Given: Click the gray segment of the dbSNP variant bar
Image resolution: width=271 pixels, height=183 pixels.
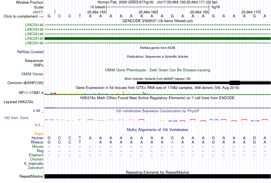Looking at the screenshot, I should (255, 83).
